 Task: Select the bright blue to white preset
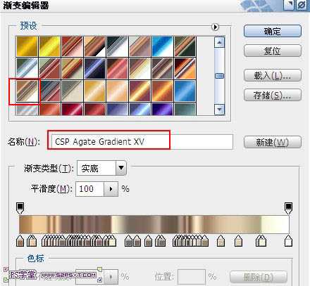(x=162, y=46)
